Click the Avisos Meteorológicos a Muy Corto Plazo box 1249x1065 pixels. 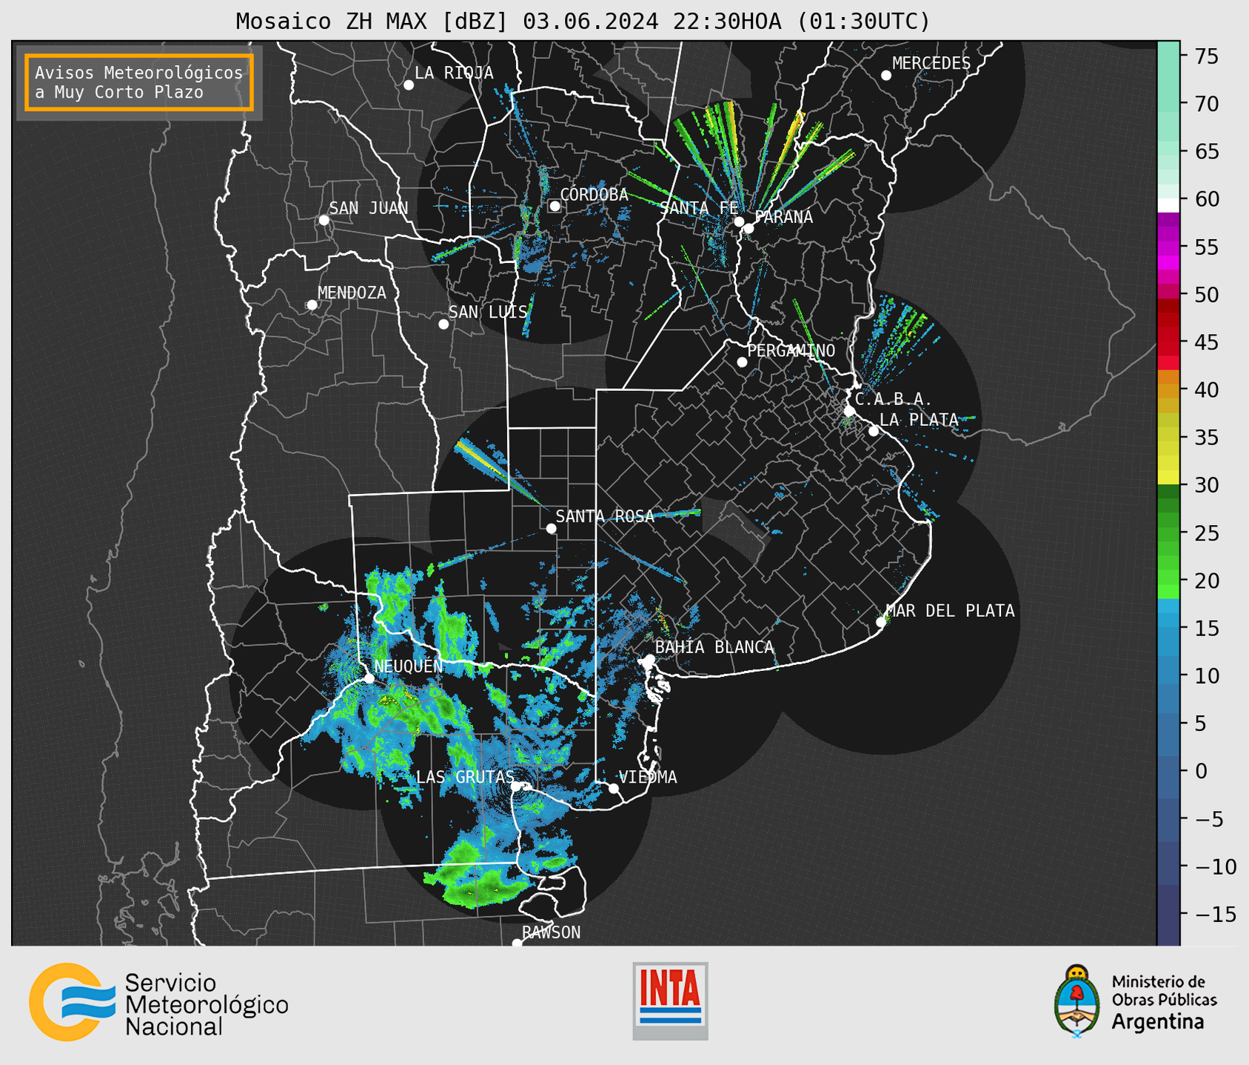pos(139,82)
